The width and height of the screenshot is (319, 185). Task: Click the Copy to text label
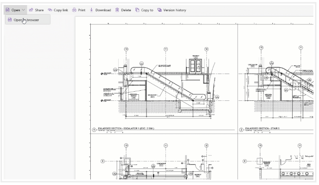[x=147, y=10]
